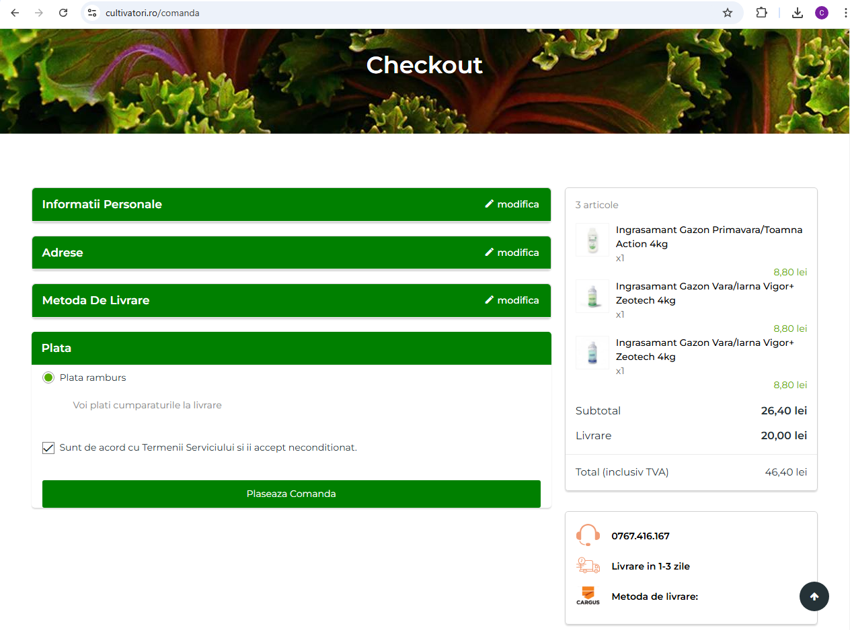Open the Chrome three-dot menu
Image resolution: width=850 pixels, height=630 pixels.
click(x=845, y=13)
